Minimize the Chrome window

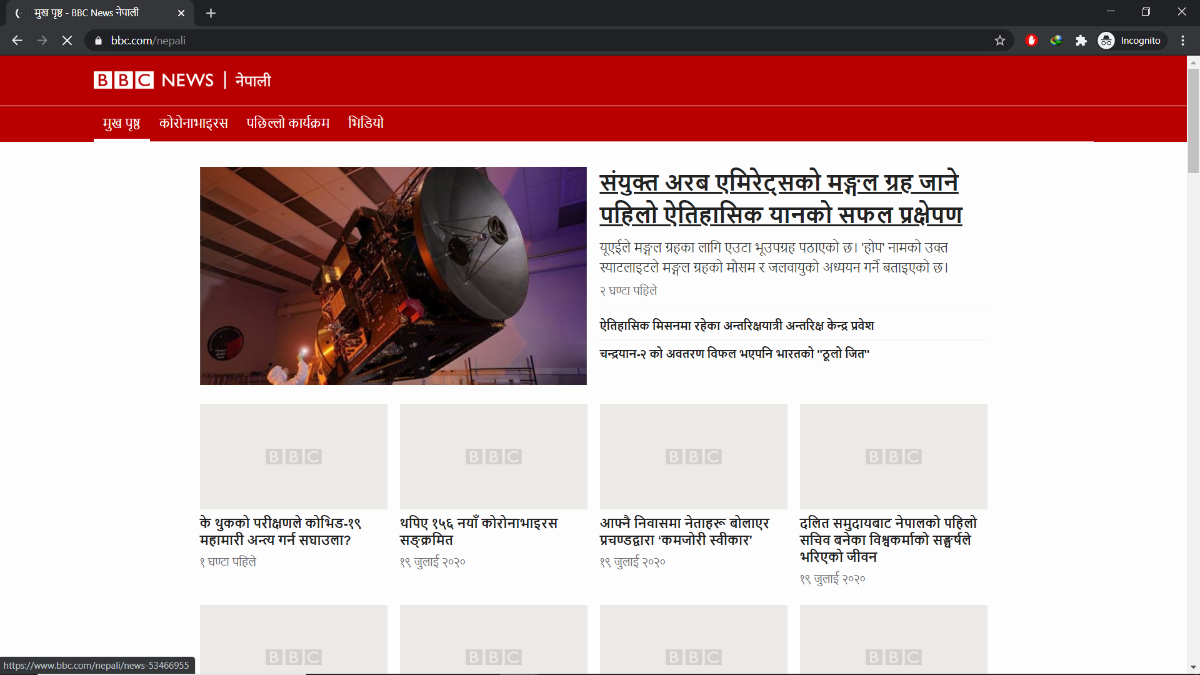[x=1111, y=12]
